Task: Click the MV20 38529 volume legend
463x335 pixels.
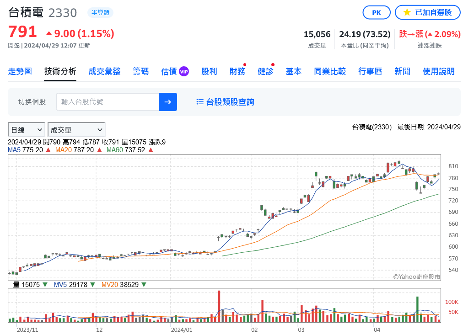Action: [124, 285]
